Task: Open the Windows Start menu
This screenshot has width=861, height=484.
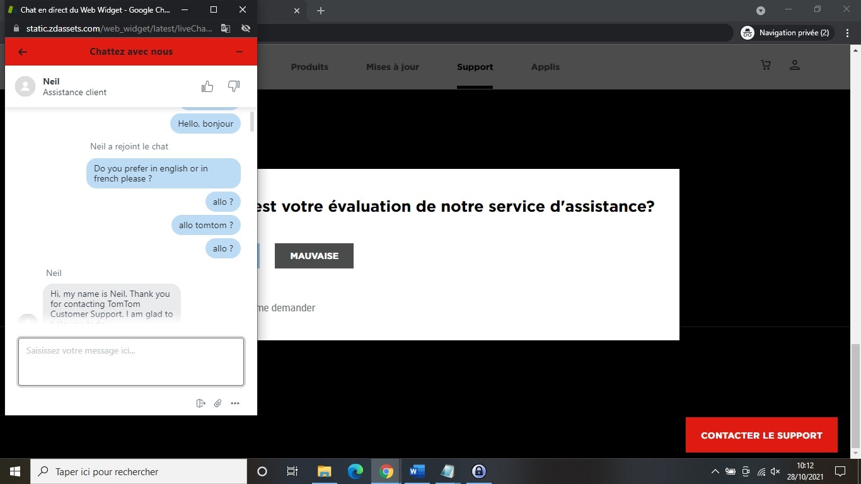Action: click(15, 471)
